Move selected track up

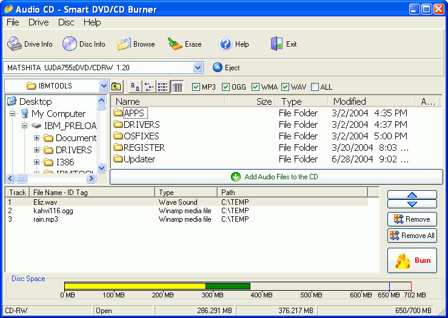point(412,195)
